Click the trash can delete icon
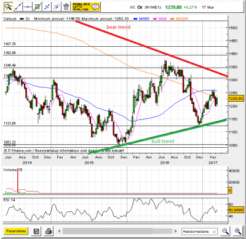 click(66, 7)
